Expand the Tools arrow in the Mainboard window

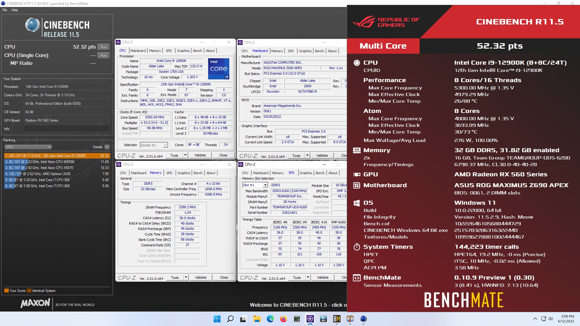pyautogui.click(x=308, y=155)
